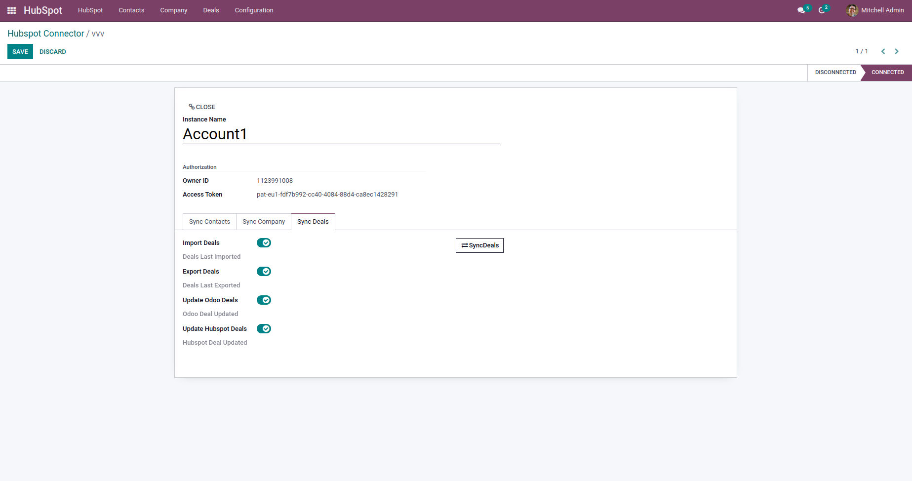
Task: Click the Hubspot Deal Updated label
Action: pyautogui.click(x=215, y=343)
